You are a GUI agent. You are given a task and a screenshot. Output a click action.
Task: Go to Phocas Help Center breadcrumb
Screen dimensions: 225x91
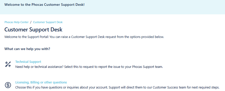16,22
